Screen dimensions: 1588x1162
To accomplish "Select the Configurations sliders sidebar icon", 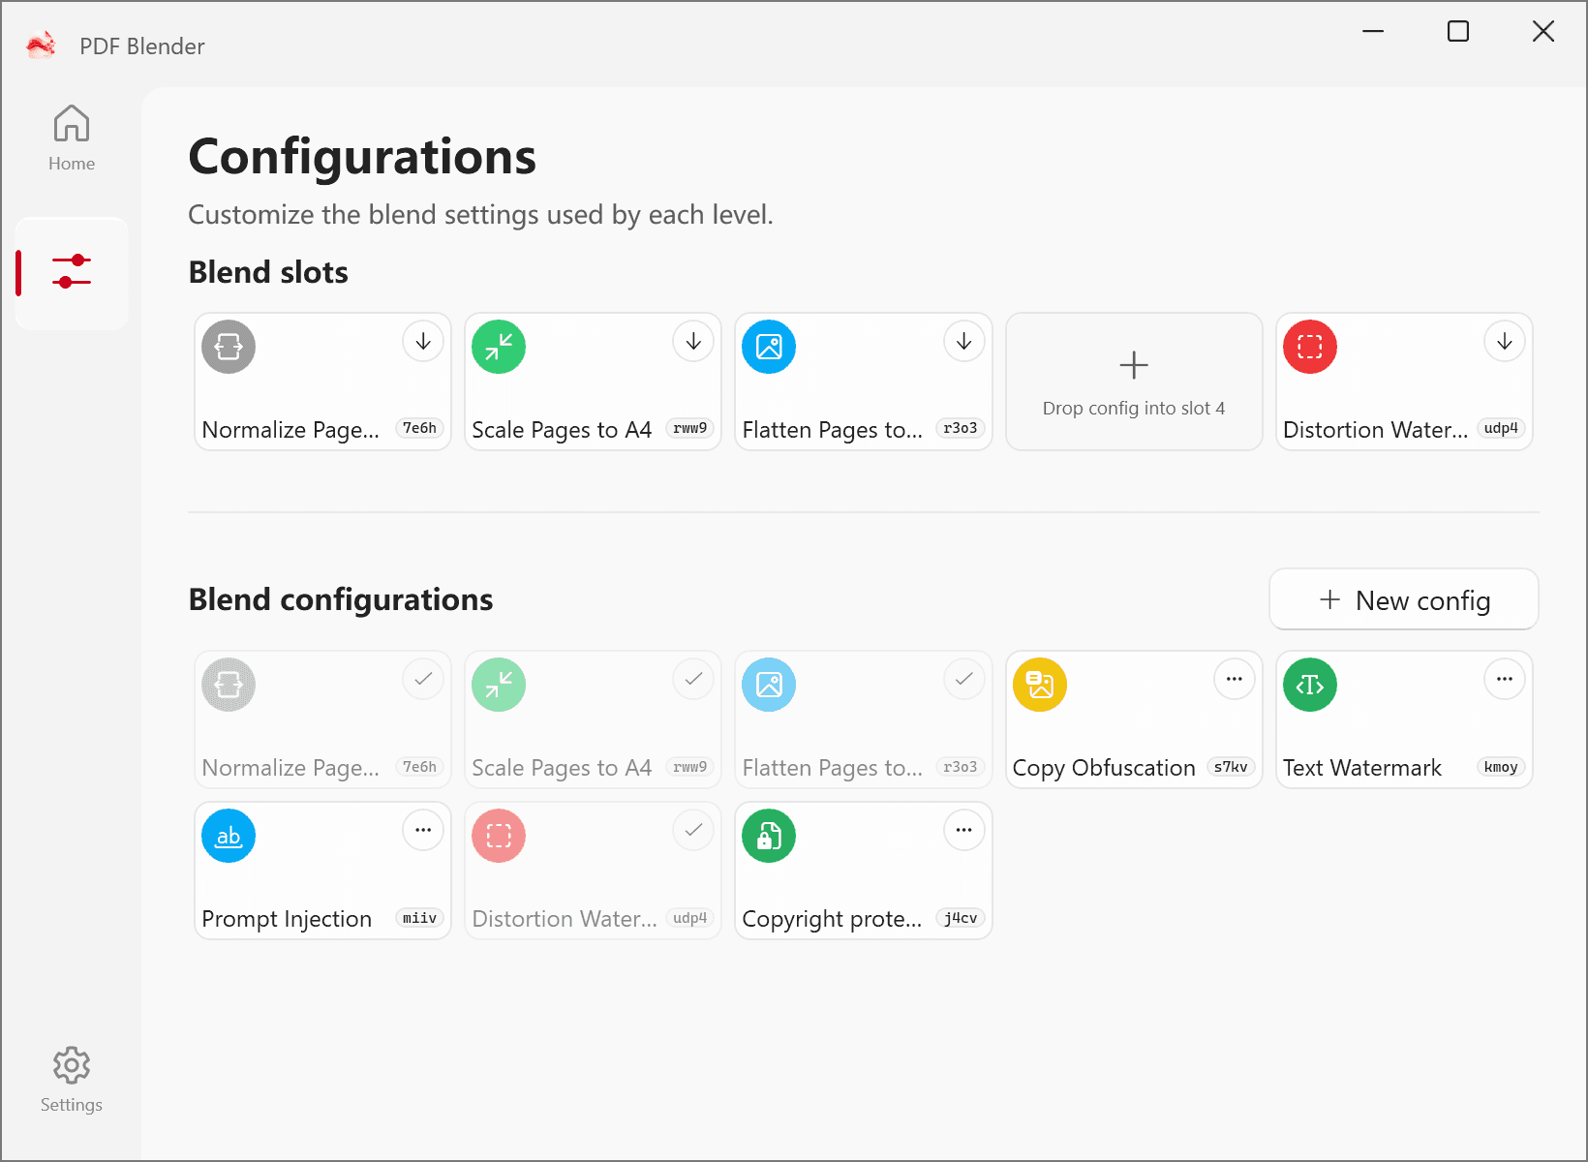I will (72, 272).
